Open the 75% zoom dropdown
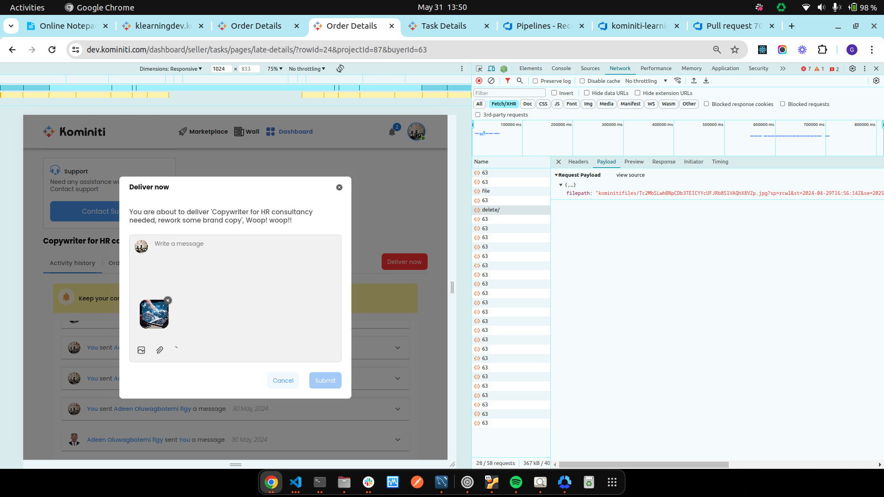This screenshot has height=497, width=884. [x=275, y=69]
